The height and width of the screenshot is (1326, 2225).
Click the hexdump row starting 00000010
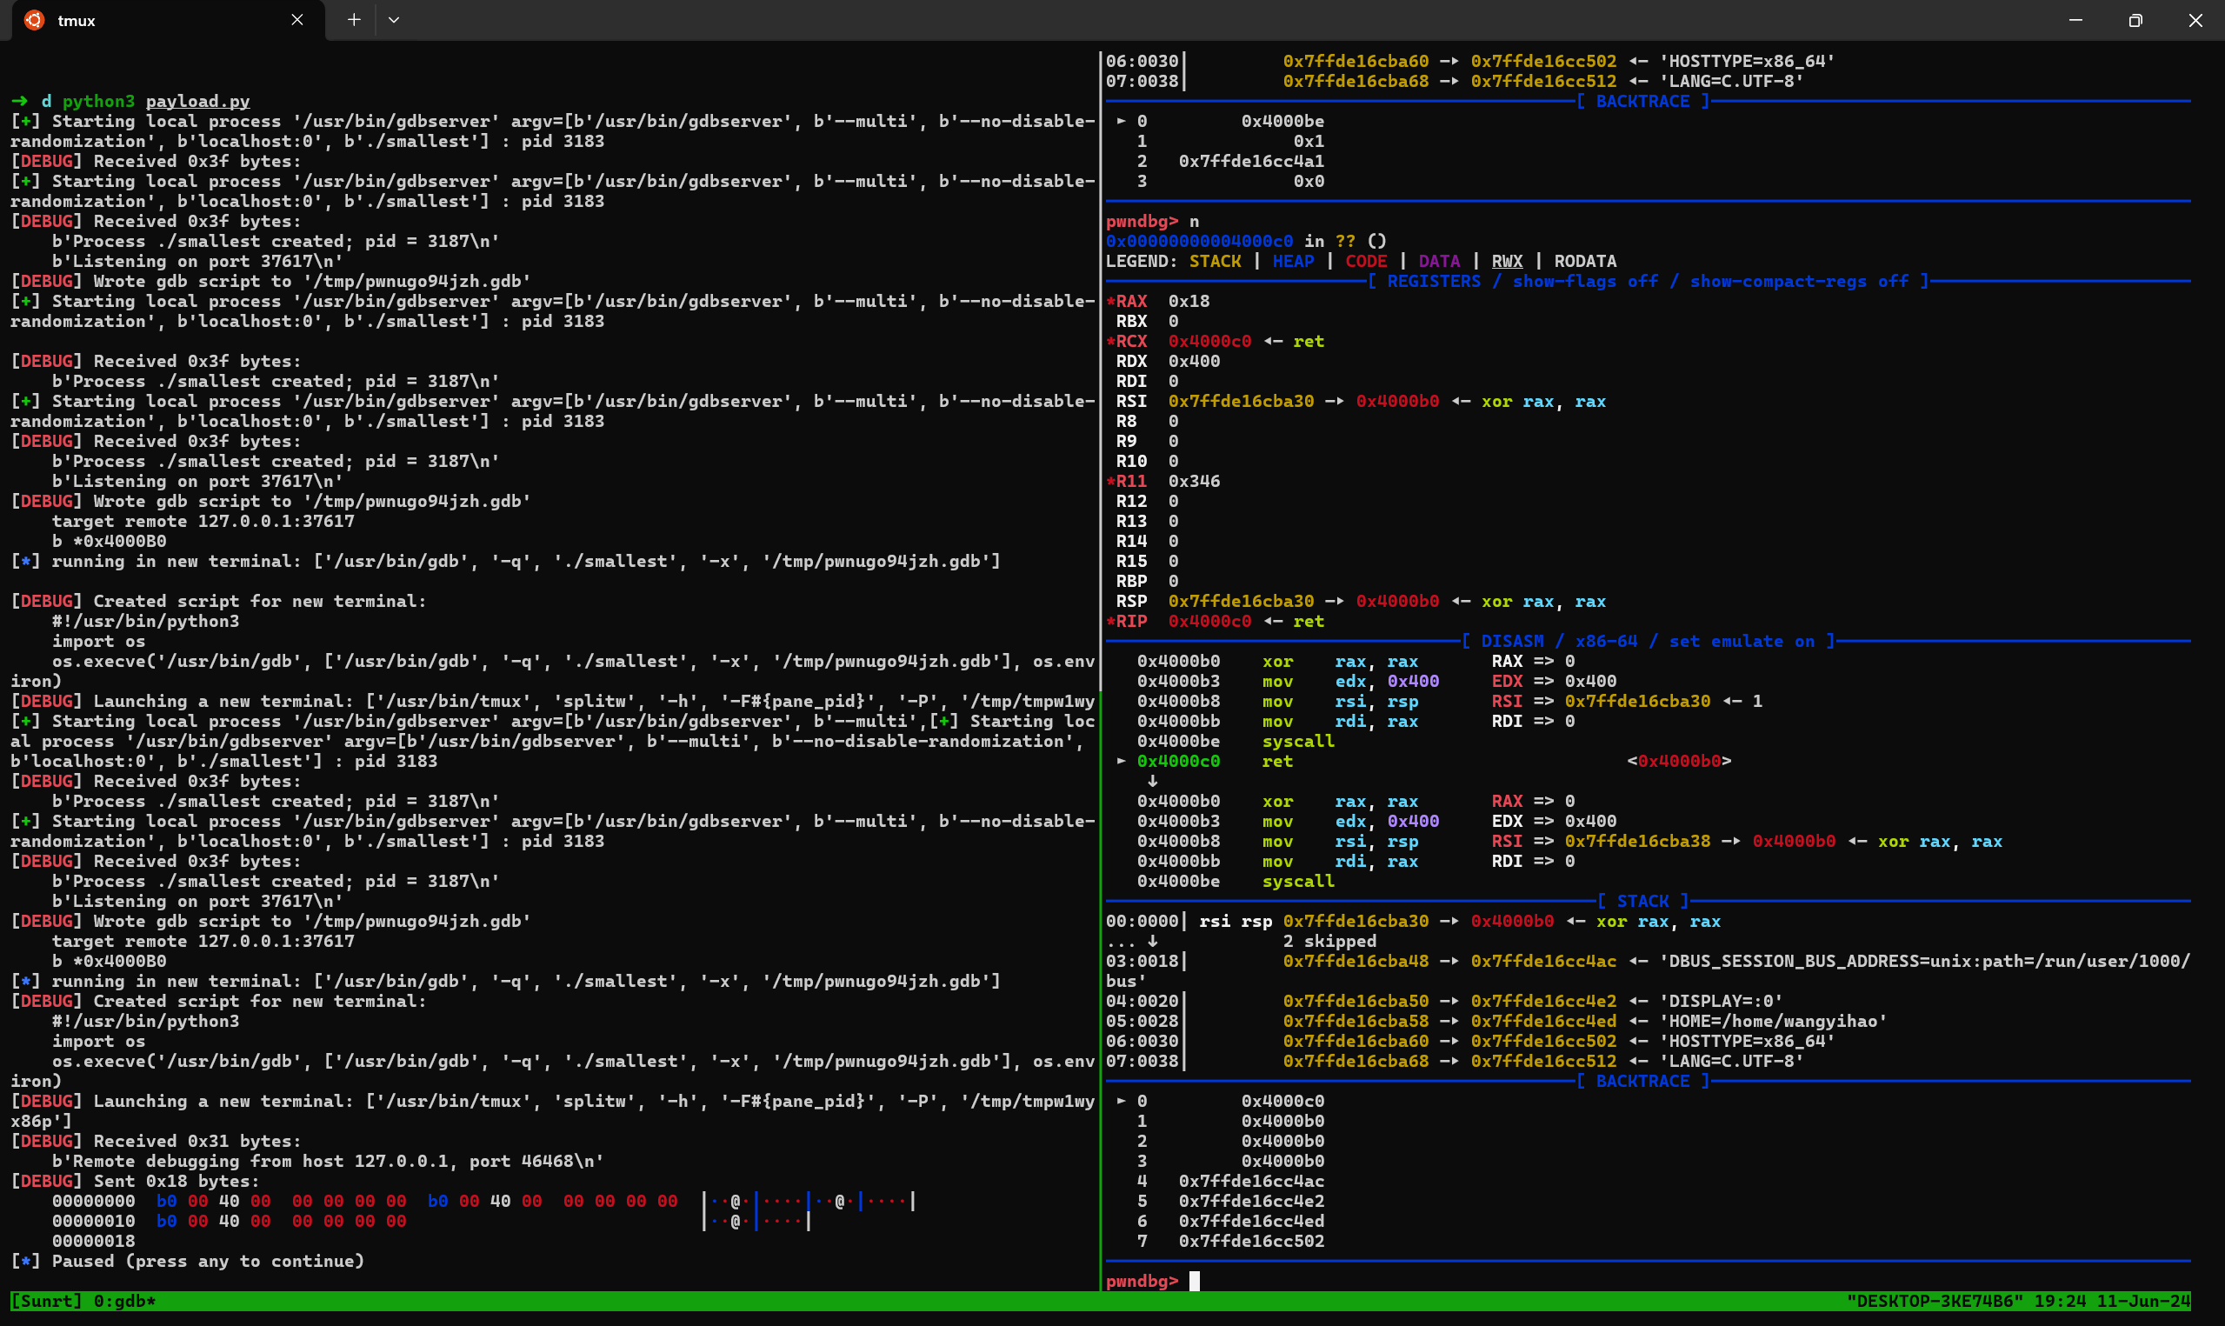430,1222
